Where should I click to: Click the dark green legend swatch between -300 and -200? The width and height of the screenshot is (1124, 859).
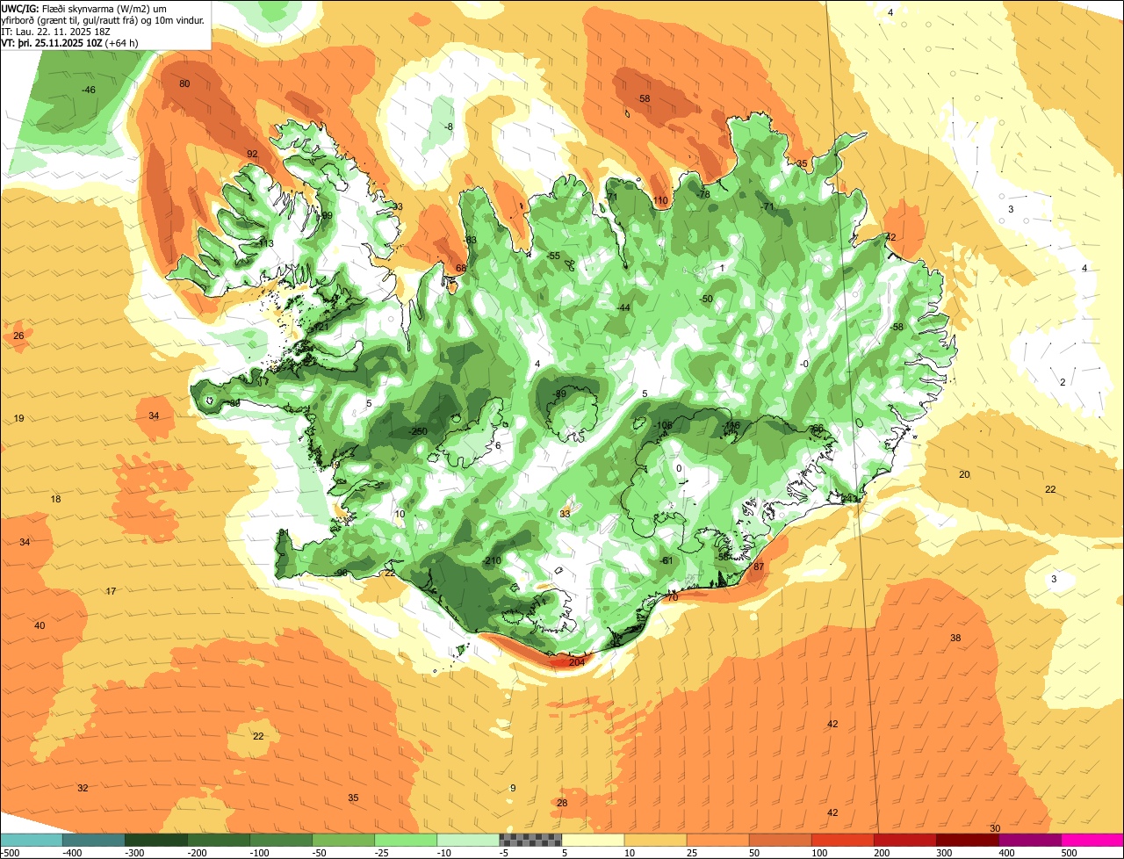pos(155,840)
